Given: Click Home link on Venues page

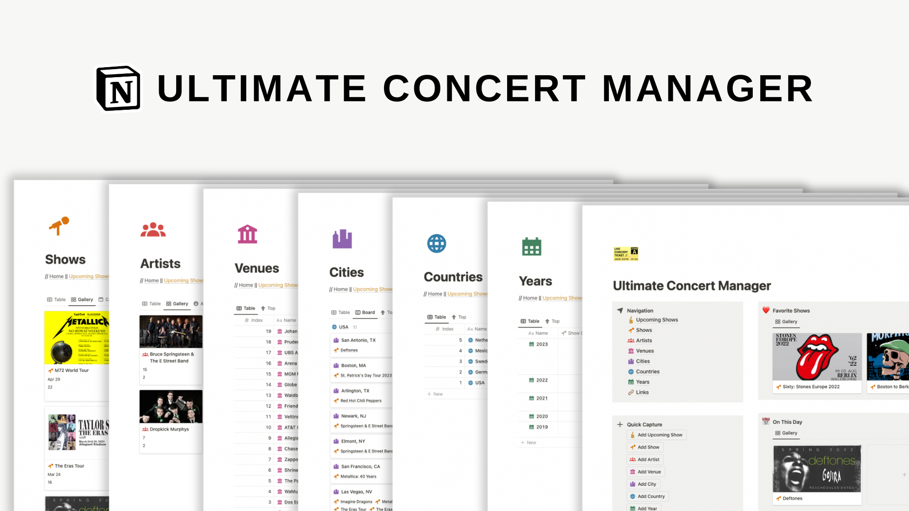Looking at the screenshot, I should point(246,285).
